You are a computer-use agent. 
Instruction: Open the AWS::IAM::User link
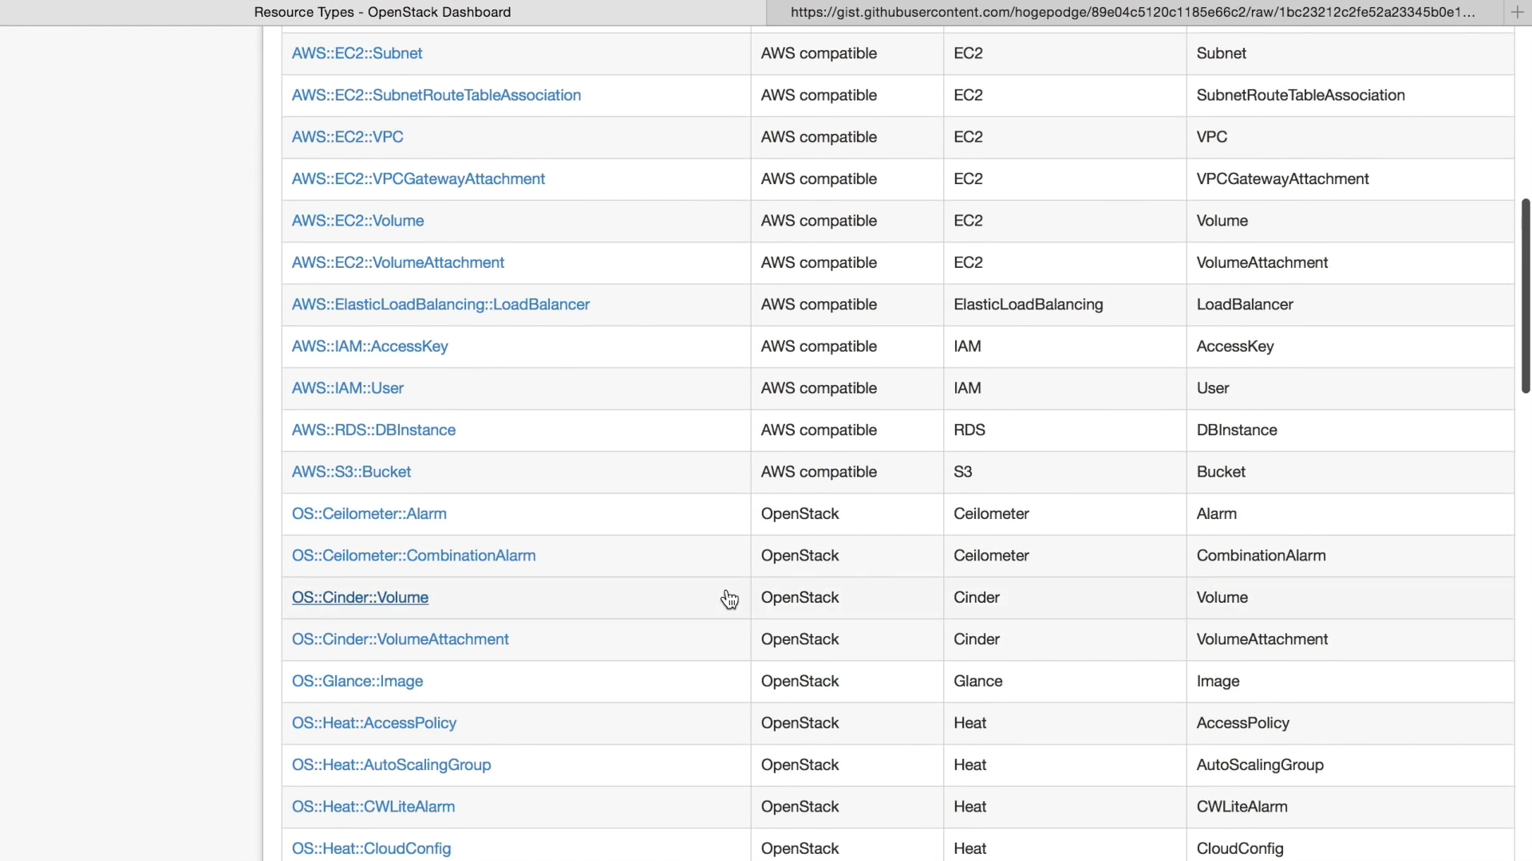tap(347, 388)
